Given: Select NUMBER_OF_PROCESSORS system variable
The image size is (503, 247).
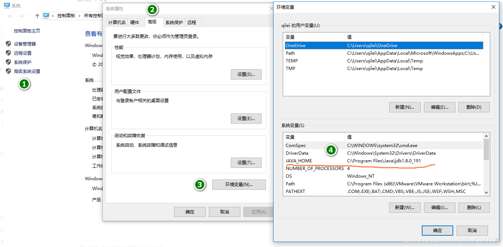Looking at the screenshot, I should tap(384, 169).
